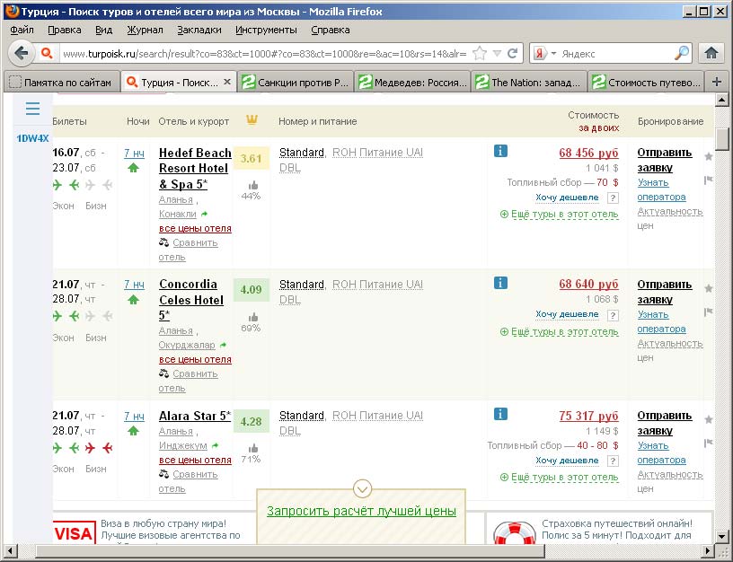Click thumbs-up 69% icon for Concordia Celes
Image resolution: width=733 pixels, height=562 pixels.
(x=253, y=317)
